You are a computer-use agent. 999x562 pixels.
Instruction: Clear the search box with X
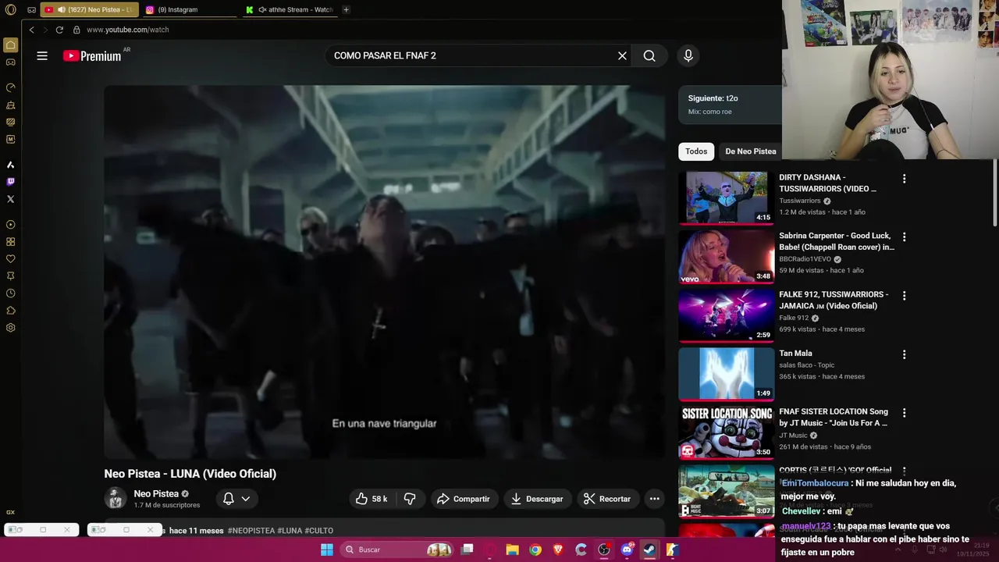click(622, 55)
